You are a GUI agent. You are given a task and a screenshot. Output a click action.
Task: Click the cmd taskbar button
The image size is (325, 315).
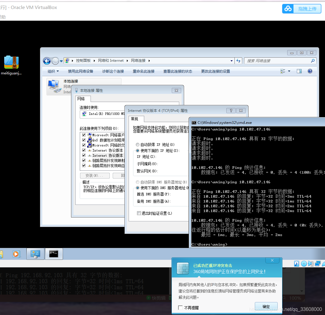(x=54, y=254)
